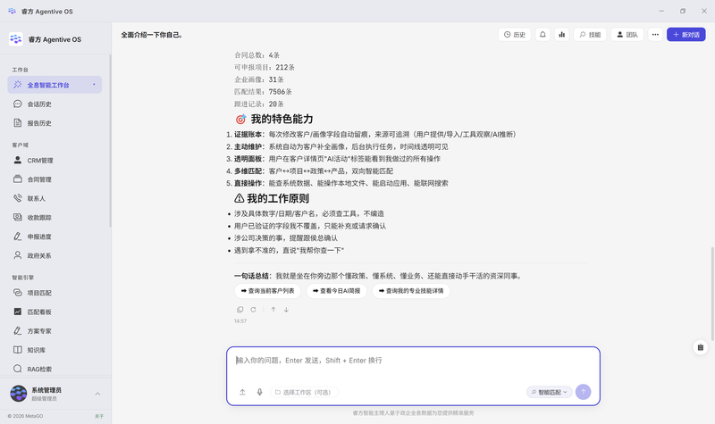715x424 pixels.
Task: Copy the assistant reply
Action: [240, 310]
